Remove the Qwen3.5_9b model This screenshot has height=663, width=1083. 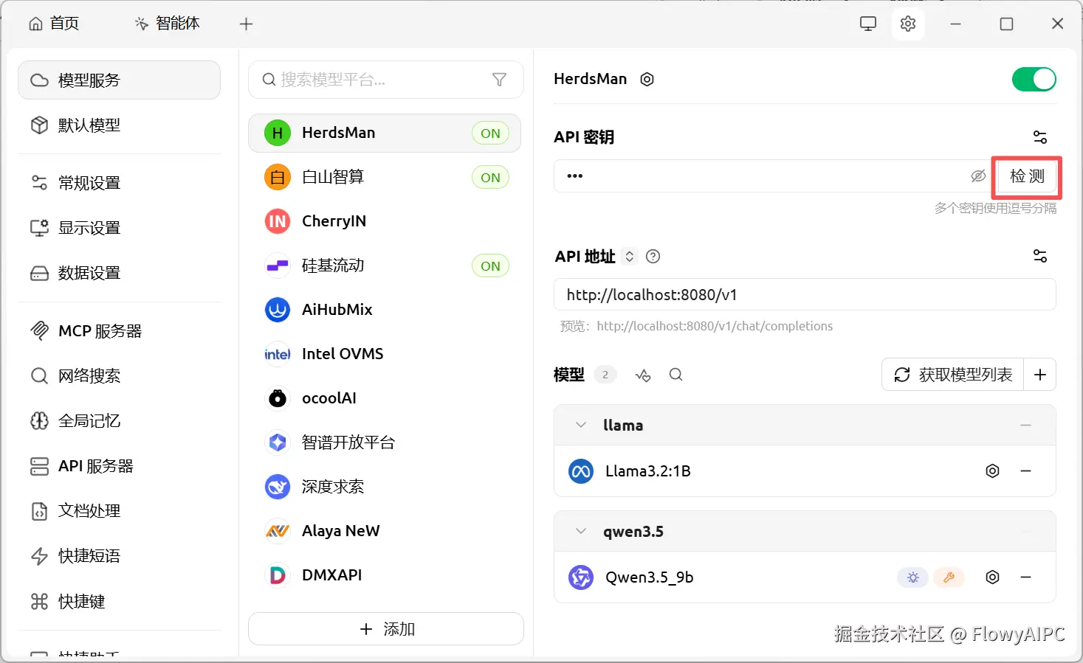[x=1025, y=577]
